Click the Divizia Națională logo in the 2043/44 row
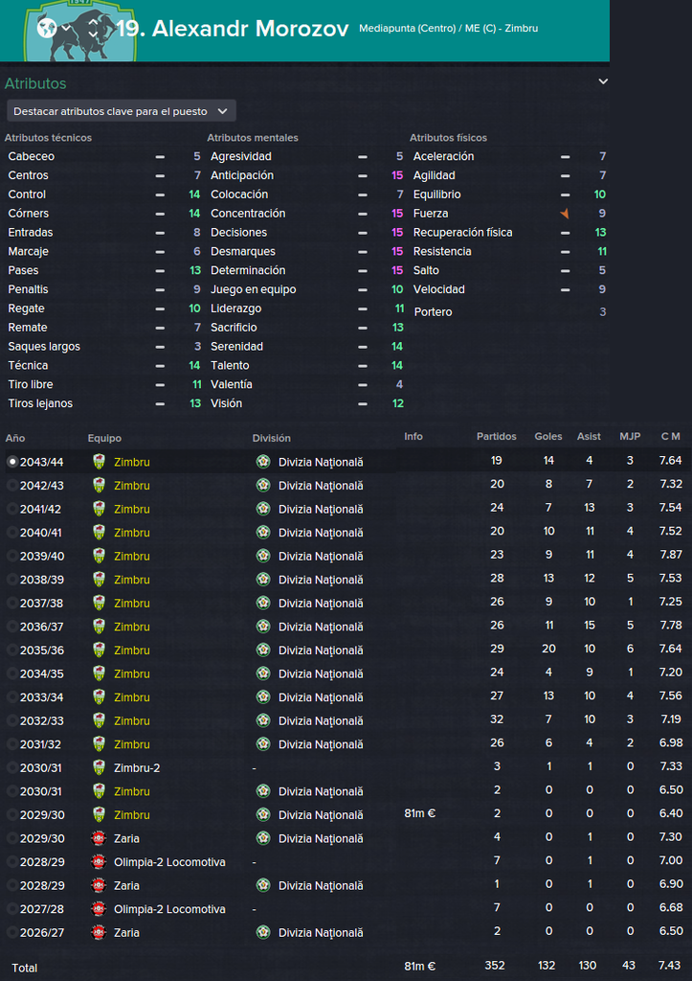Screen dimensions: 692x981 [263, 461]
